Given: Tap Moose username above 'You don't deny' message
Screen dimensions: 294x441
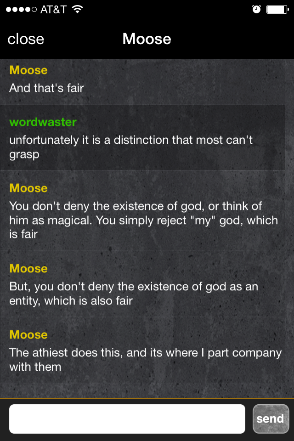Looking at the screenshot, I should [x=28, y=188].
